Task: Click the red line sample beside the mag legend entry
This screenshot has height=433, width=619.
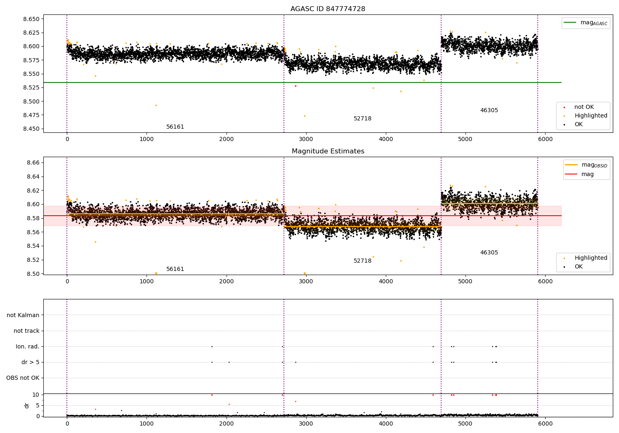Action: pos(571,174)
